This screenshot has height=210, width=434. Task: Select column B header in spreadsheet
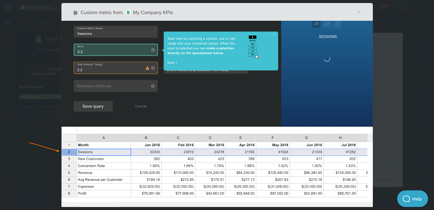point(146,138)
